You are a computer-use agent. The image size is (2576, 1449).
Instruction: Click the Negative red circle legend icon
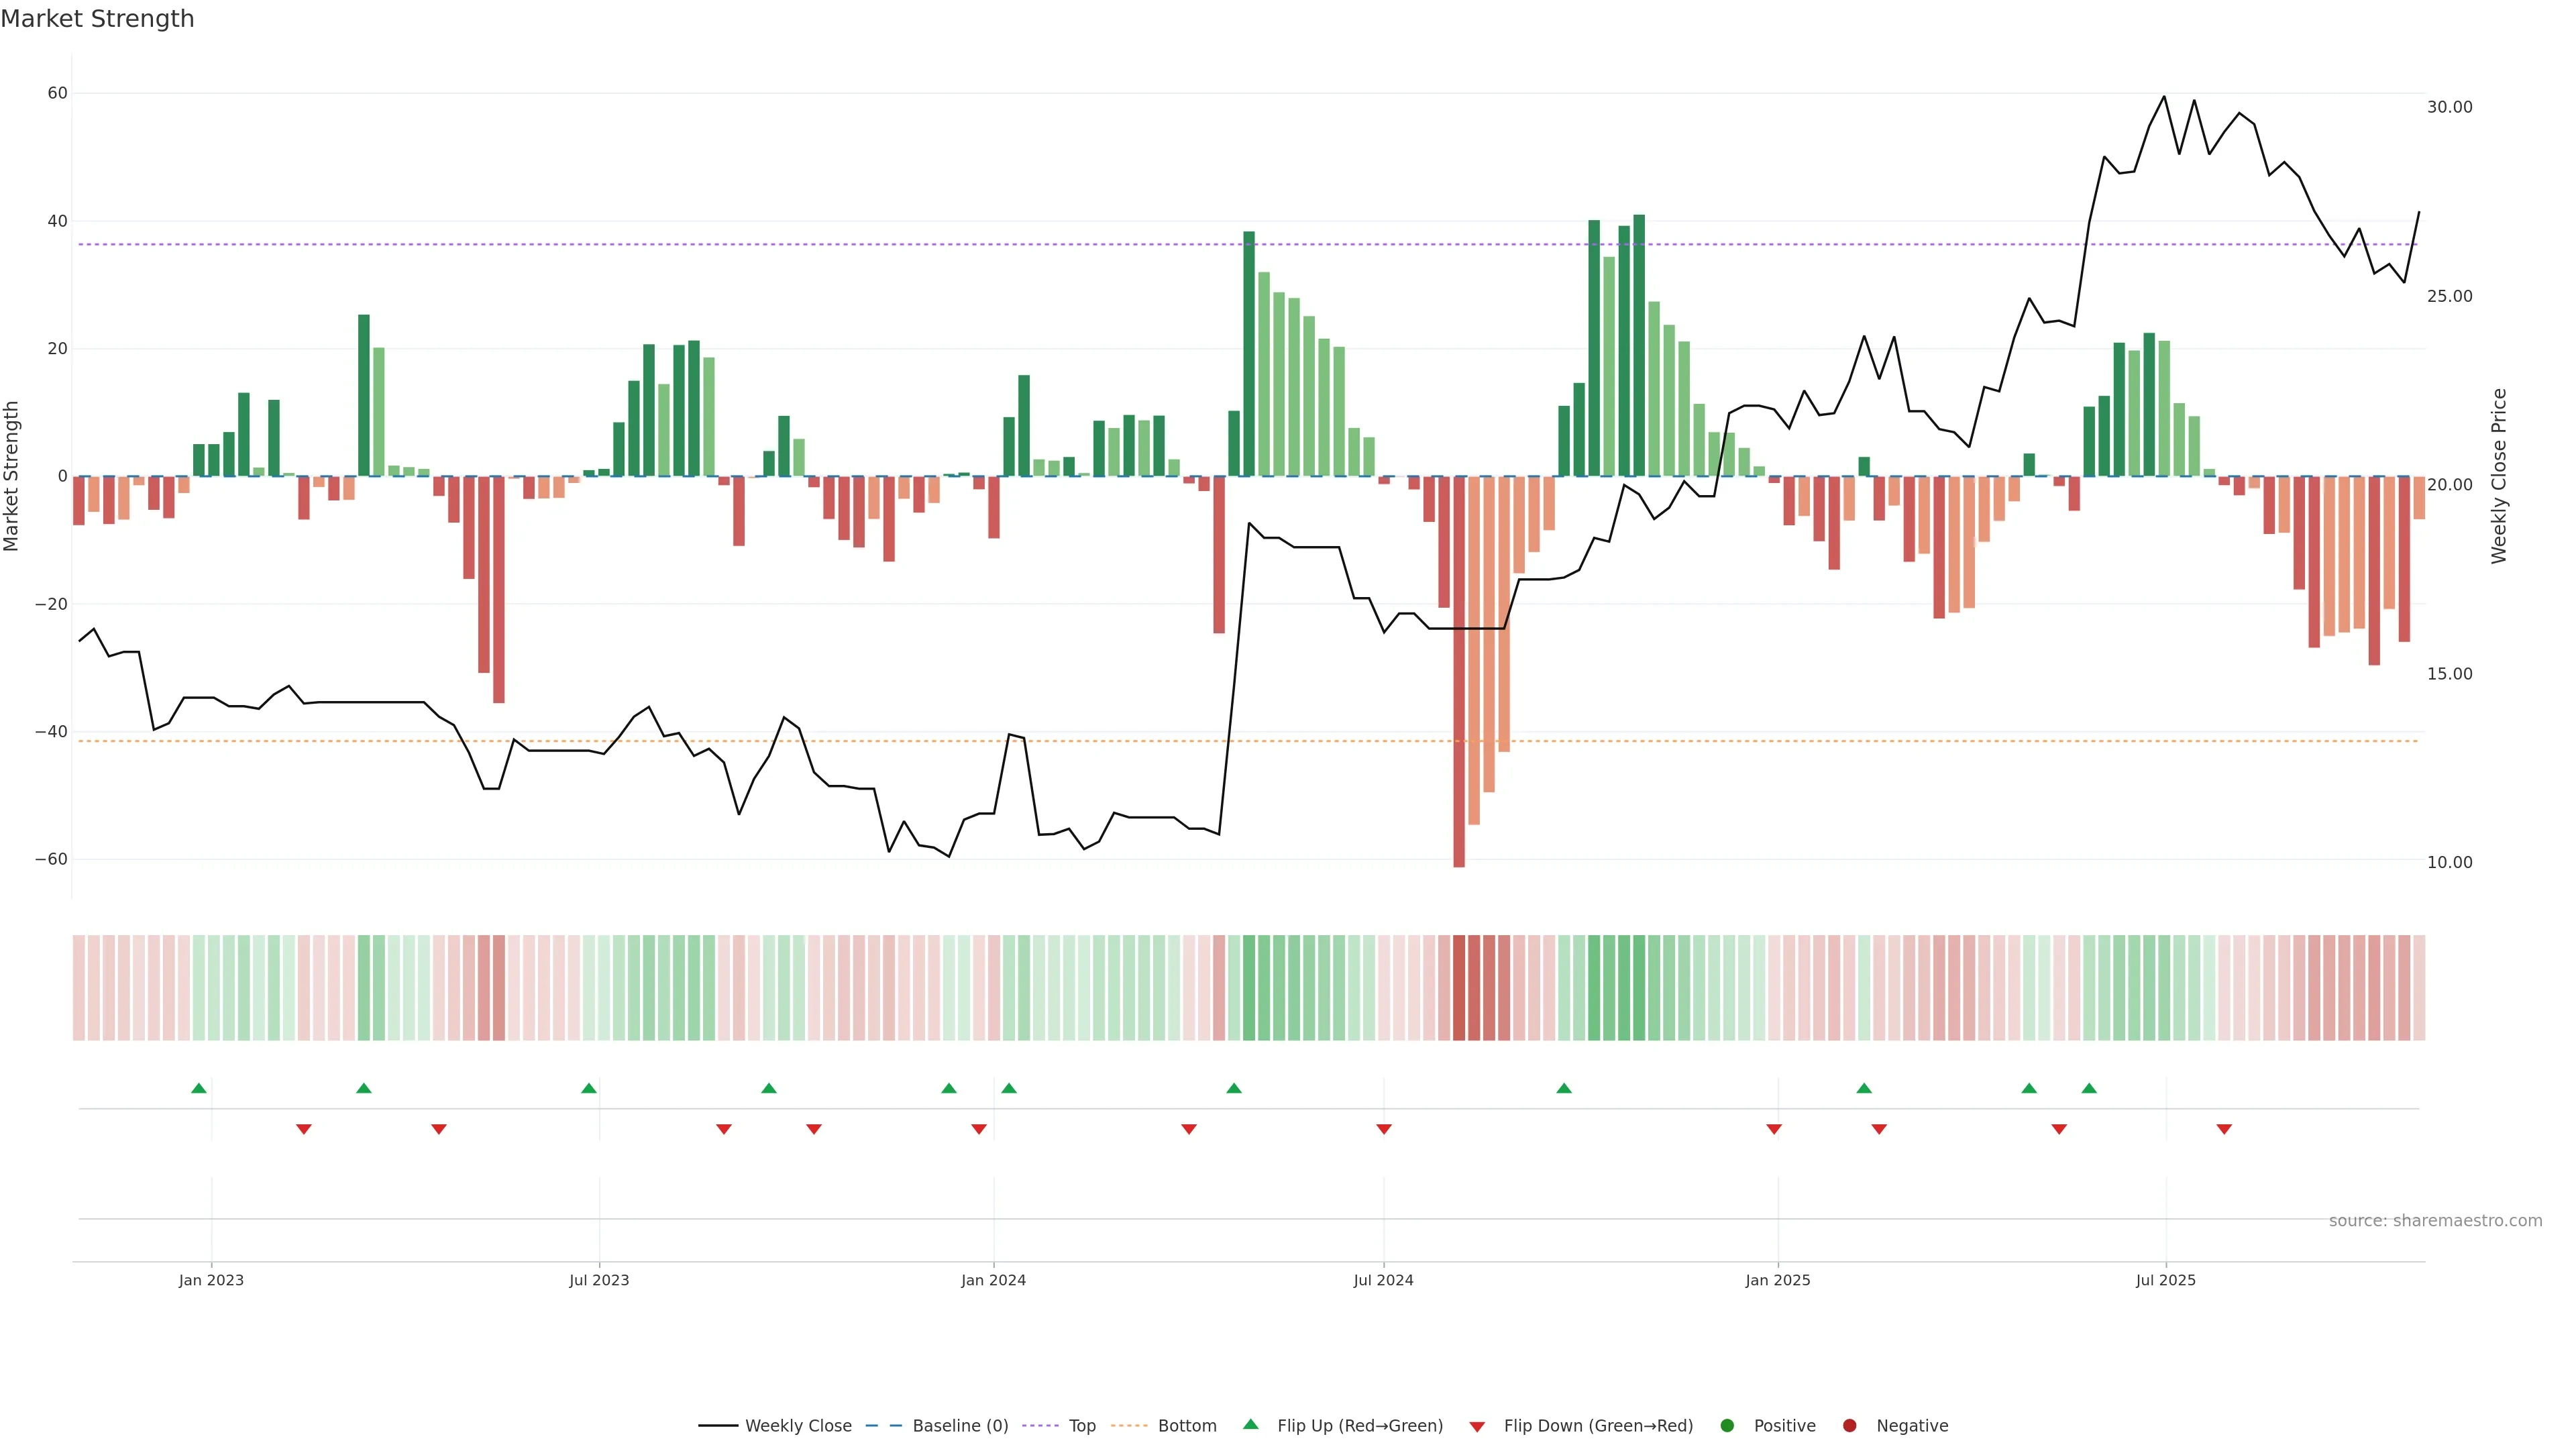[1849, 1426]
